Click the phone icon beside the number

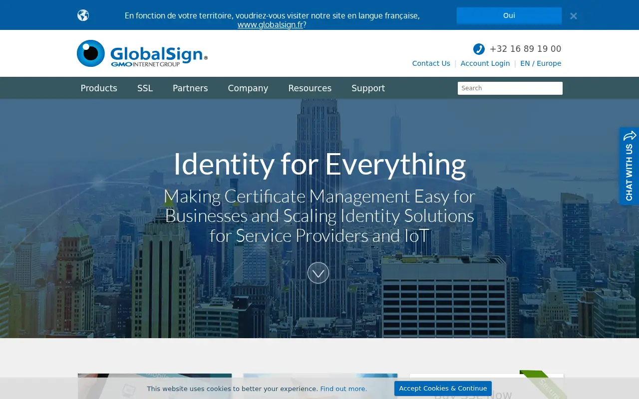tap(479, 49)
